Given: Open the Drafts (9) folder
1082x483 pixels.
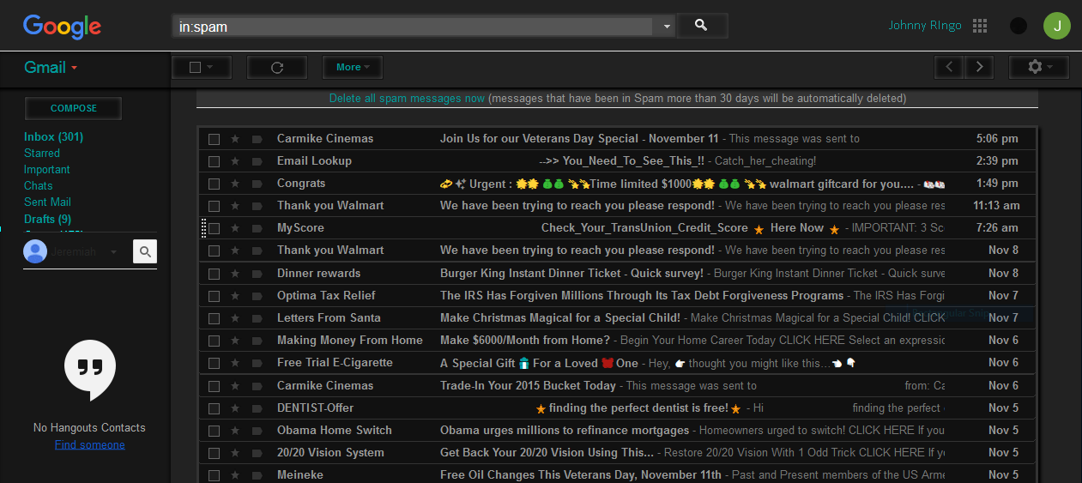Looking at the screenshot, I should 47,219.
